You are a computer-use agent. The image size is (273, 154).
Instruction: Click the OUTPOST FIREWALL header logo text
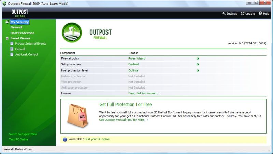pos(20,13)
